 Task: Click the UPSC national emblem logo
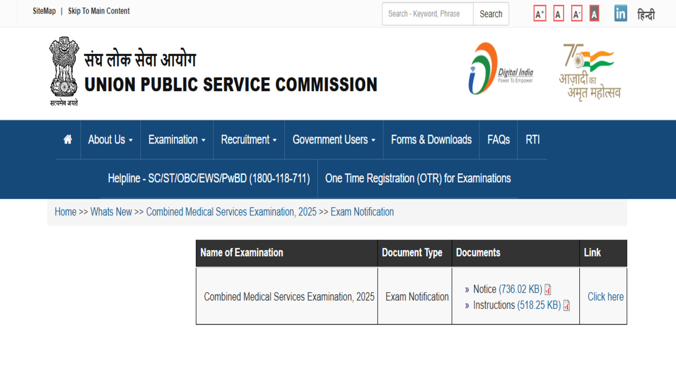64,71
